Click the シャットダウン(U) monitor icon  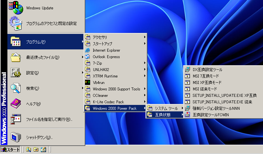coord(15,137)
